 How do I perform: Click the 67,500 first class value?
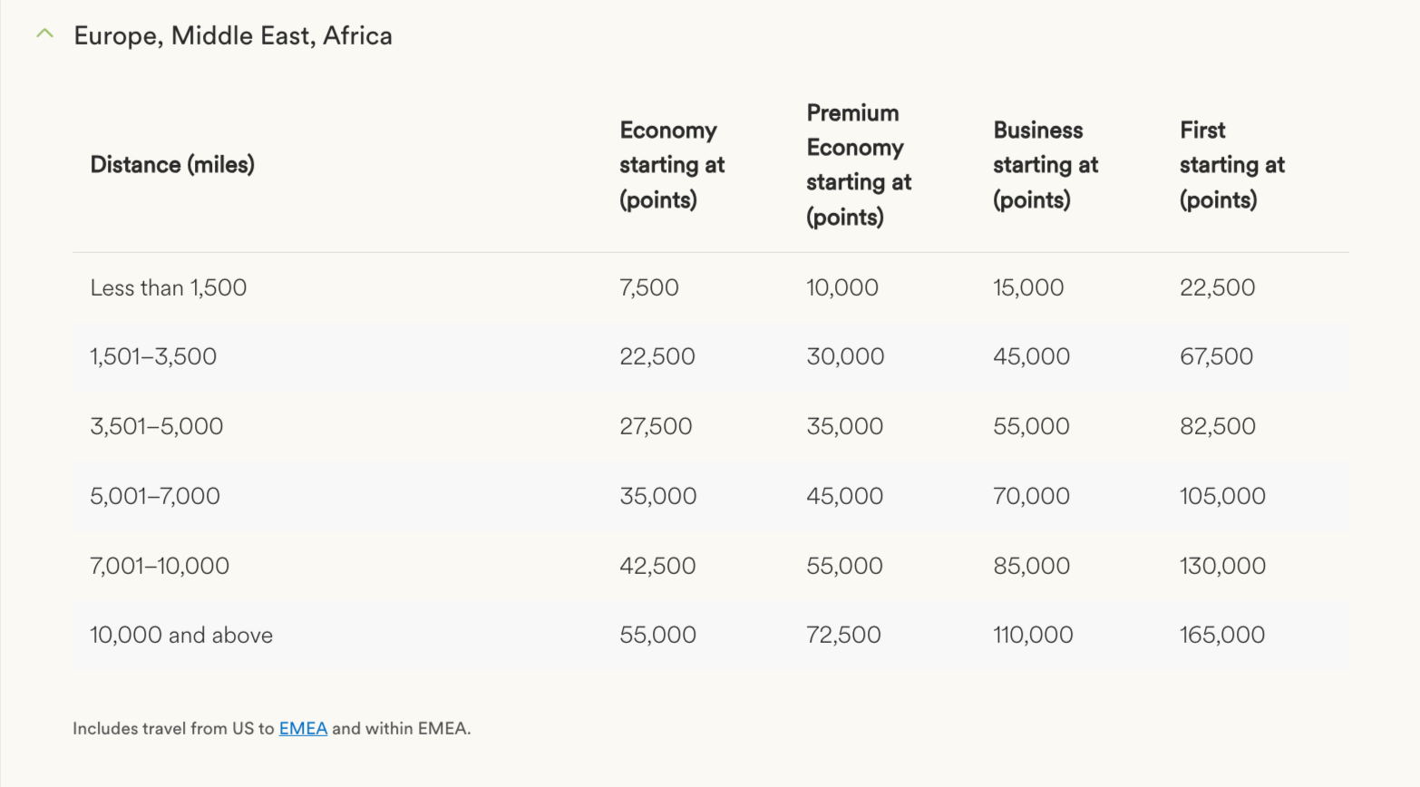[x=1216, y=357]
